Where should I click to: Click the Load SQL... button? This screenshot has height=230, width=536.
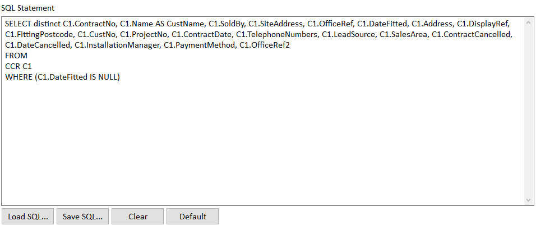[x=27, y=217]
